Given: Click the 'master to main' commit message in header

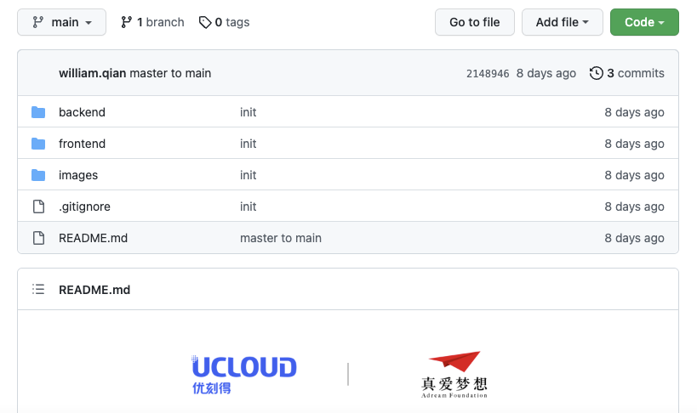Looking at the screenshot, I should tap(170, 73).
